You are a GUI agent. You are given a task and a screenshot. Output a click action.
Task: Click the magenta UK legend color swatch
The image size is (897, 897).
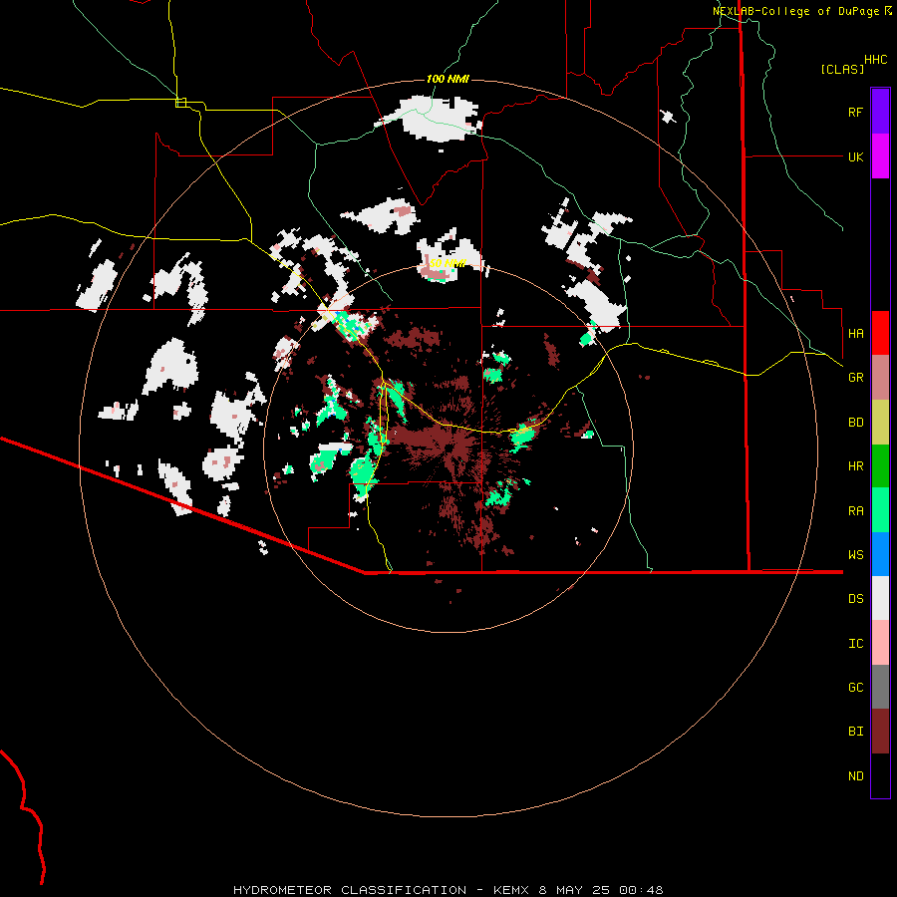click(x=880, y=156)
